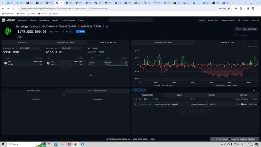Viewport: 261px width, 147px height.
Task: Switch to Top Counterparties tab
Action: click(x=97, y=91)
